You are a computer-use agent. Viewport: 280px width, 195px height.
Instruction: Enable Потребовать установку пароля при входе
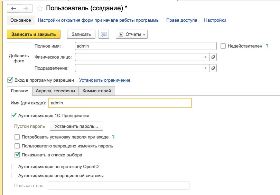coord(17,137)
